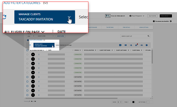Open the Saved Filters dropdown
This screenshot has height=107, width=177.
[x=46, y=36]
